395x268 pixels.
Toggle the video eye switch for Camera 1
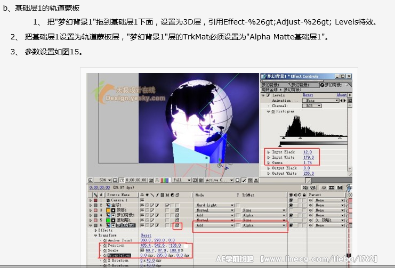pyautogui.click(x=291, y=200)
